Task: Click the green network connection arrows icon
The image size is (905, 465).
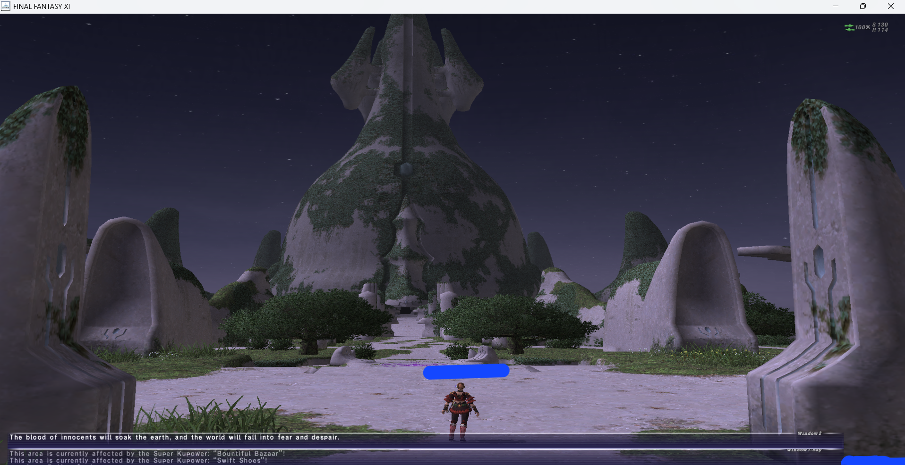Action: point(849,27)
